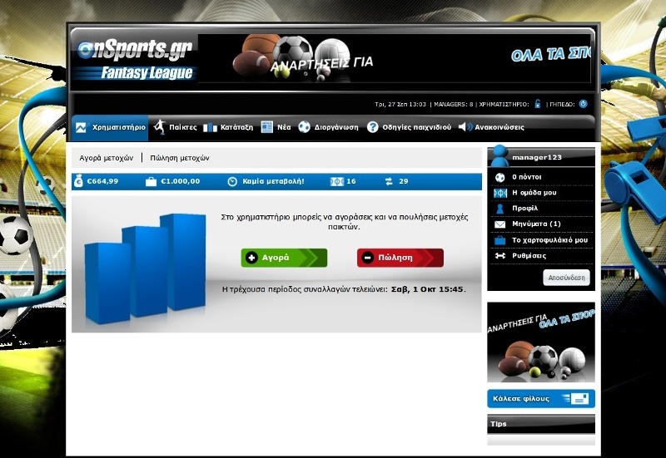This screenshot has height=458, width=666.
Task: Click the Κάλεσε φίλους invite button
Action: pos(541,399)
